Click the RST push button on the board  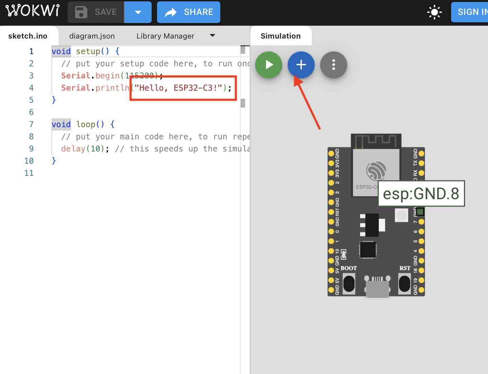[x=404, y=283]
